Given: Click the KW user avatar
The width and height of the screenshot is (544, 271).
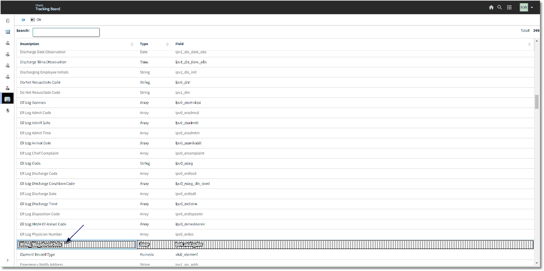Looking at the screenshot, I should (x=524, y=7).
